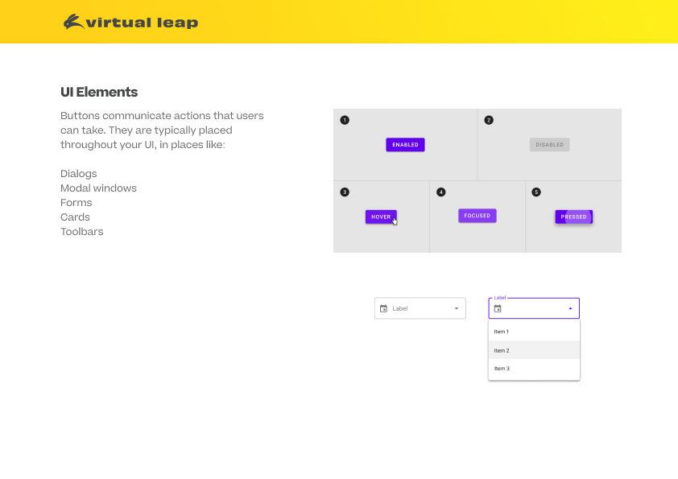Image resolution: width=678 pixels, height=479 pixels.
Task: Open the grey-bordered Label combo box
Action: click(x=420, y=308)
